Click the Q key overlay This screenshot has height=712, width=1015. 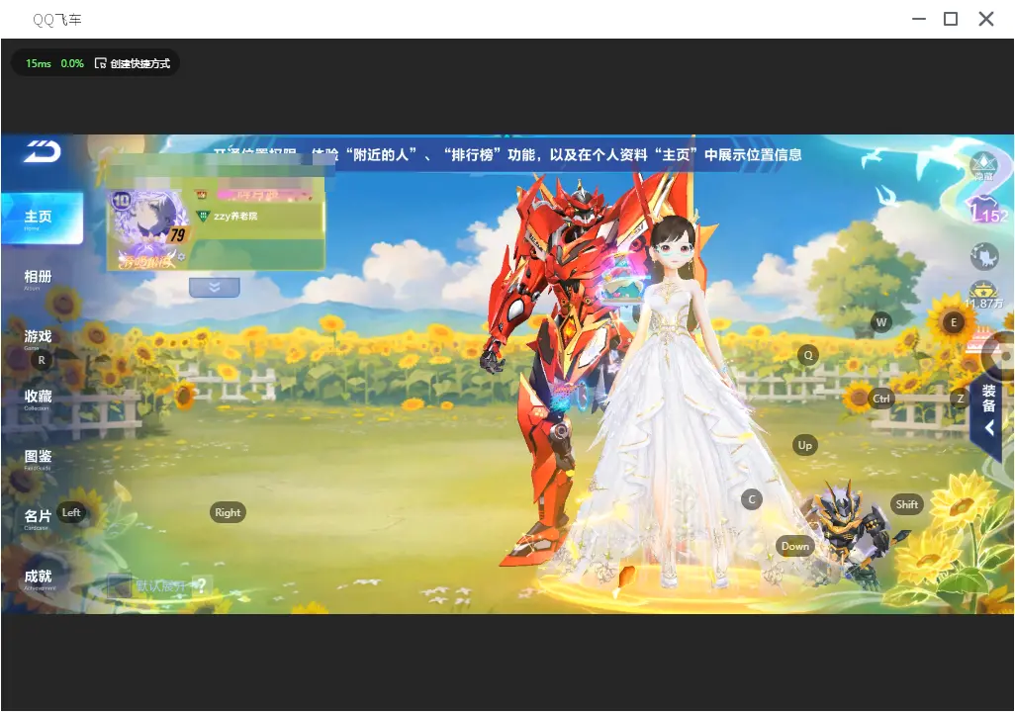click(808, 355)
